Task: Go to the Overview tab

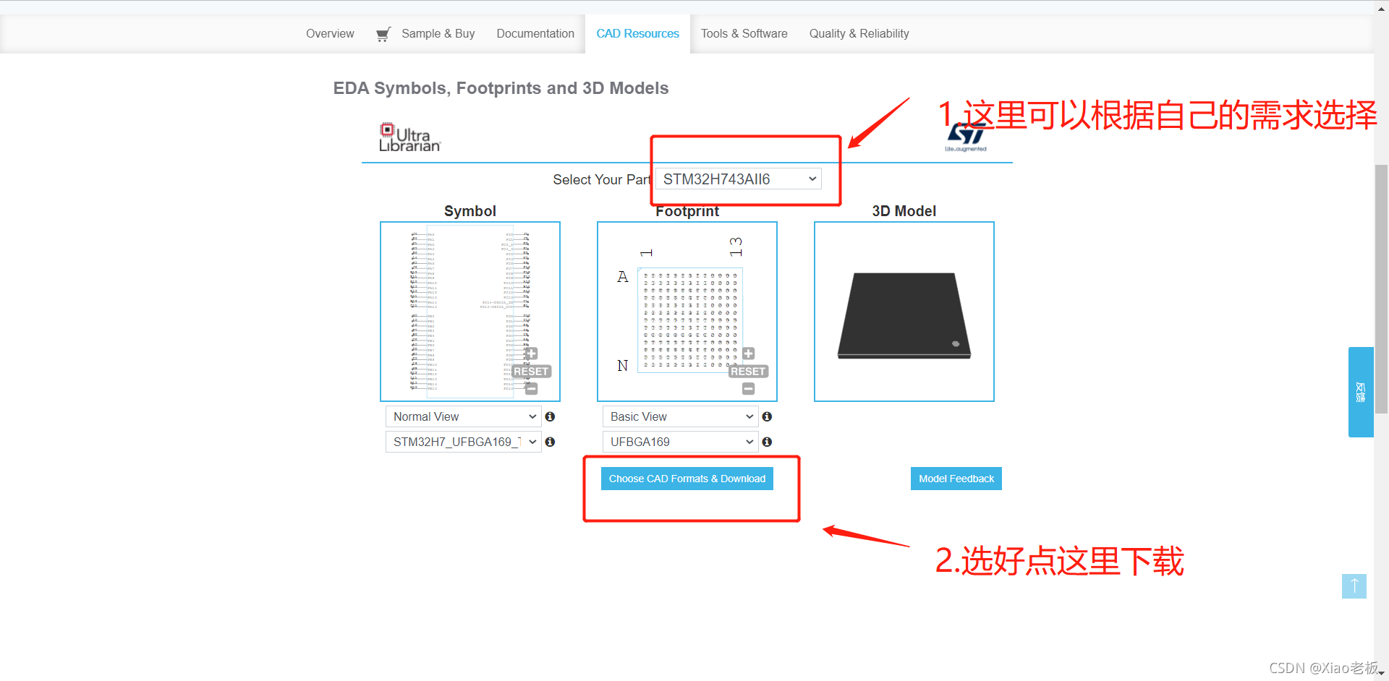Action: 330,34
